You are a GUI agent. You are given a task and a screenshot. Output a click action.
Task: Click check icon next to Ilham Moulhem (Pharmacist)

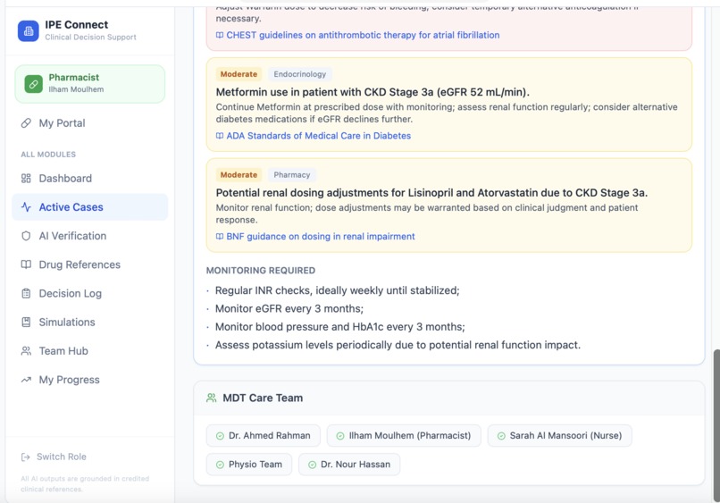tap(340, 436)
